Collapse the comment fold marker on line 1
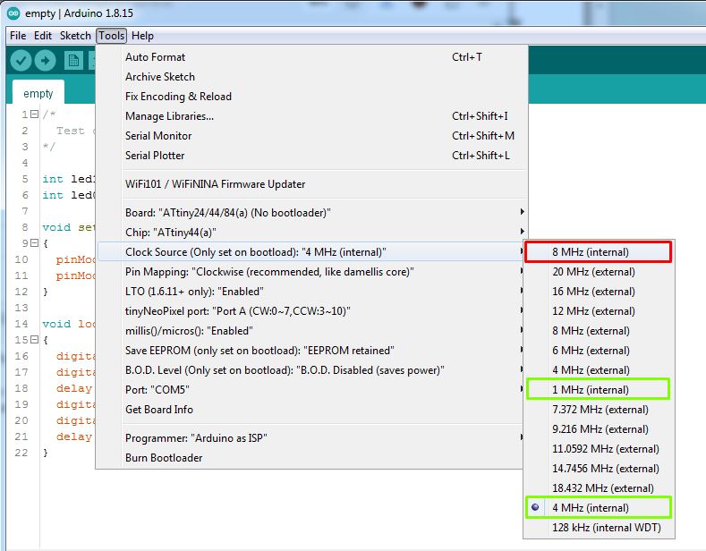 34,114
